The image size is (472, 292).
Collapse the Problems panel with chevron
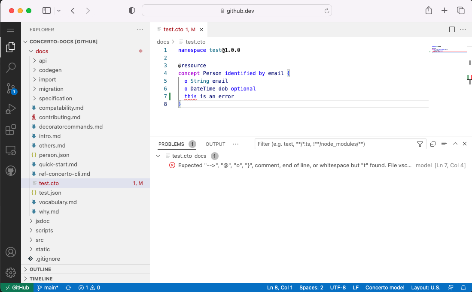click(x=455, y=144)
